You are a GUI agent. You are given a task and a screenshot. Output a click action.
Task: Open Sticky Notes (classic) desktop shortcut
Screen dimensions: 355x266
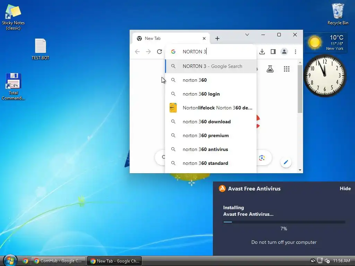[13, 17]
